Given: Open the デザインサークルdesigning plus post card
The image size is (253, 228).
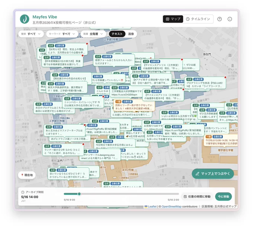Looking at the screenshot, I should [x=100, y=155].
